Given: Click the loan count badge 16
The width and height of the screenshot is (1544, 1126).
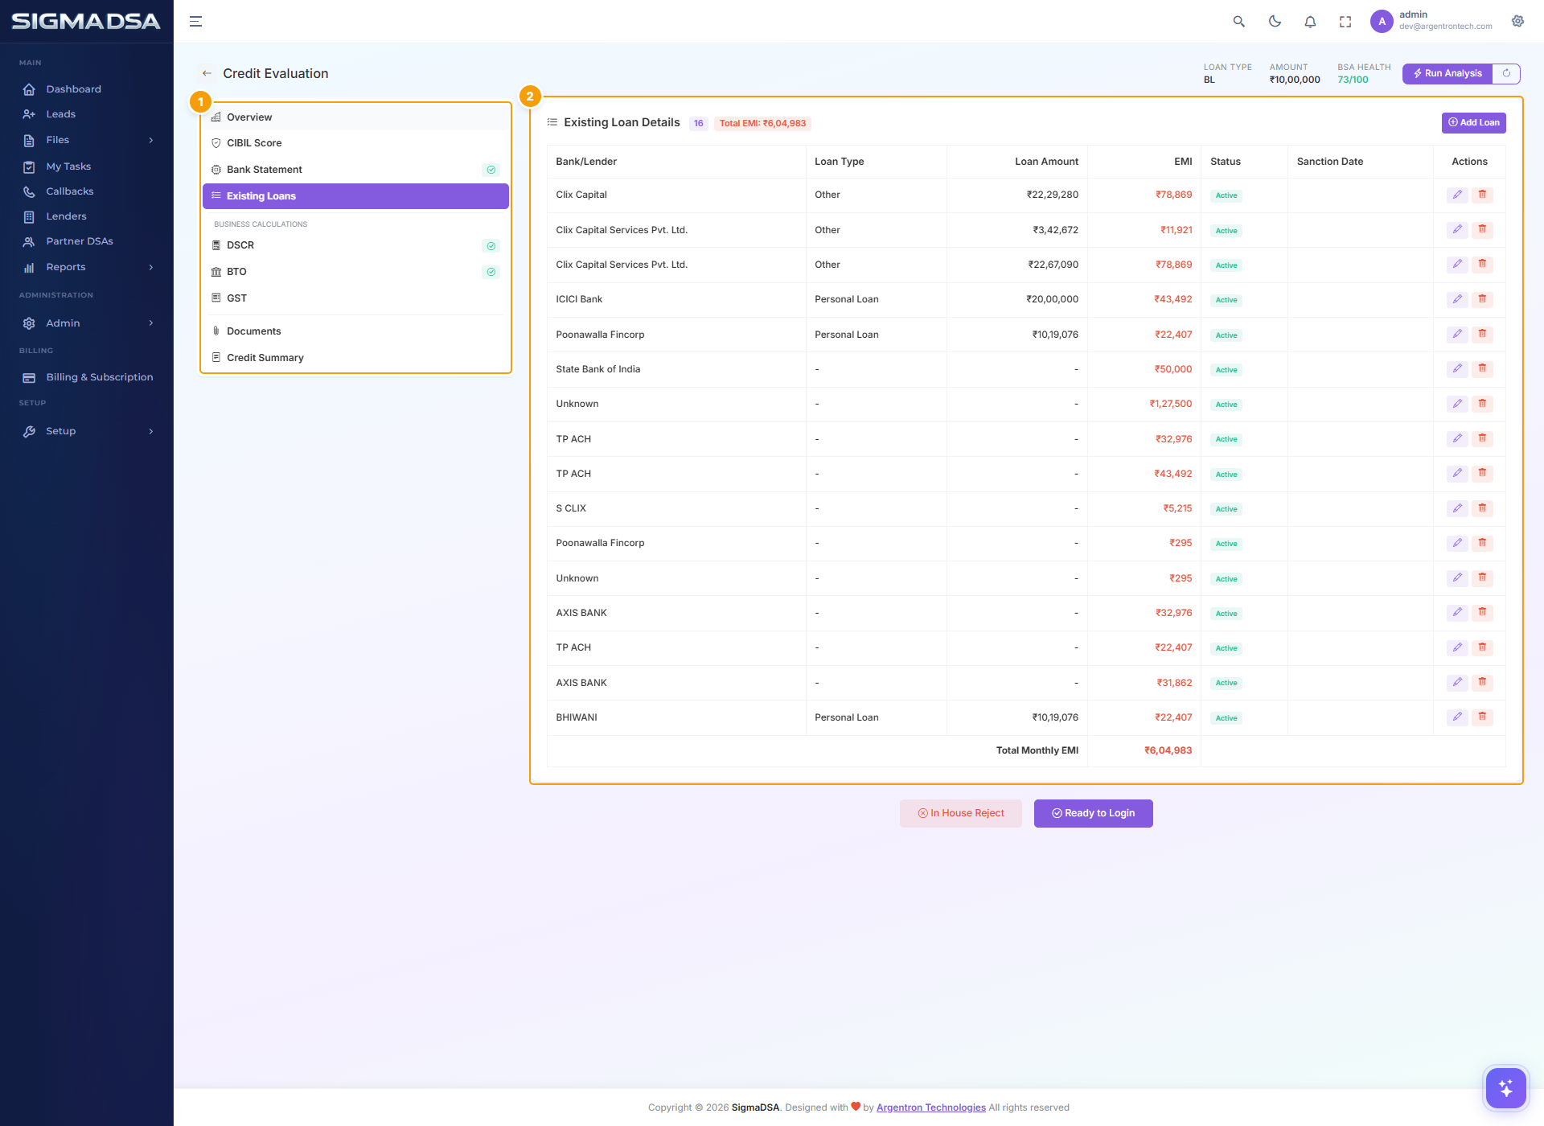Looking at the screenshot, I should pyautogui.click(x=698, y=124).
